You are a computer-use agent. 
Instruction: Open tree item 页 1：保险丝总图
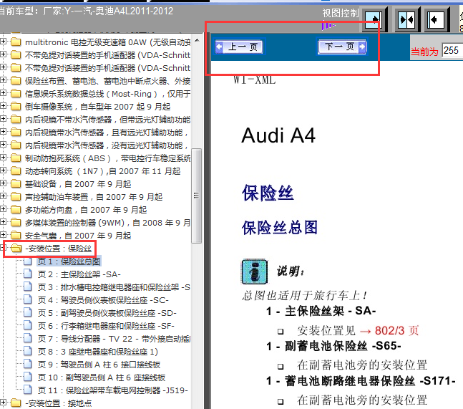coord(69,261)
